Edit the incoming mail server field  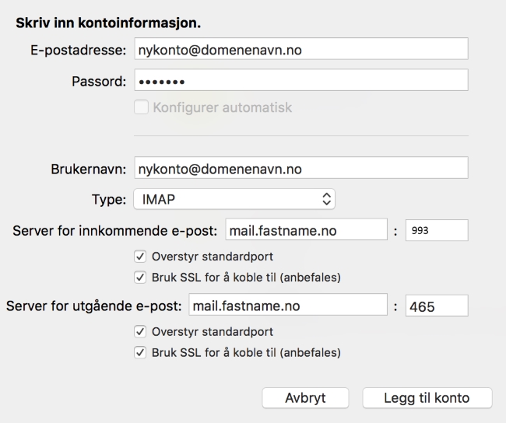tap(306, 229)
